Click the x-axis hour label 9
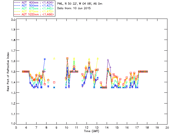 tap(56, 127)
